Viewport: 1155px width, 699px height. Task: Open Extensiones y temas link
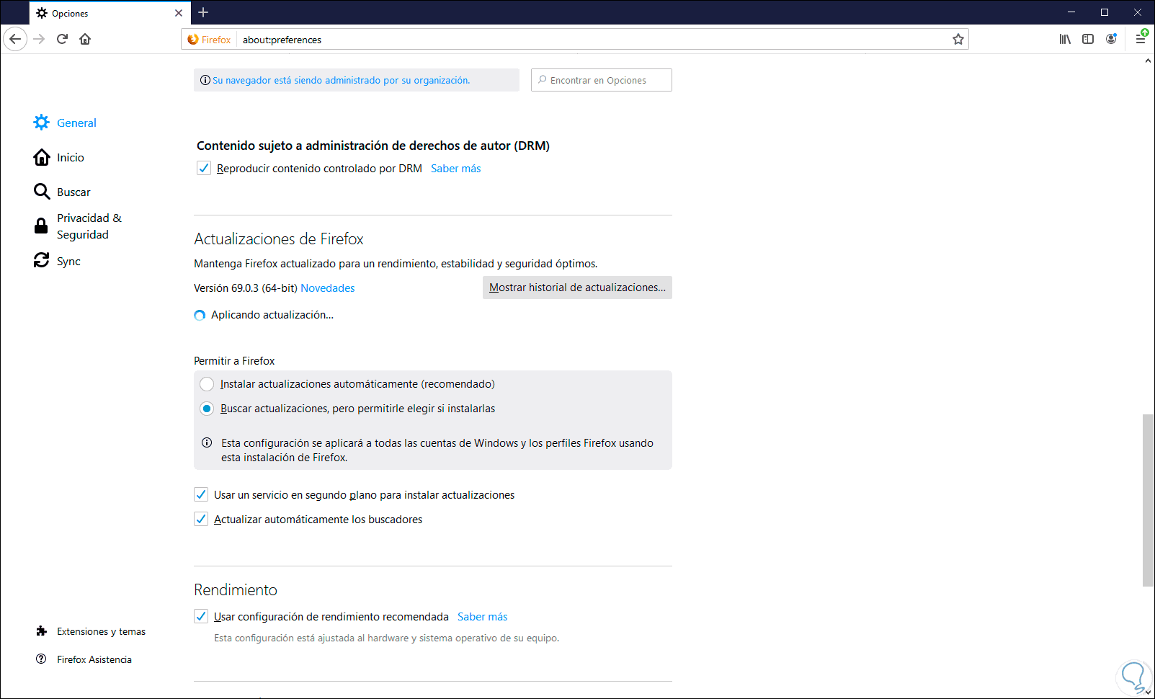[101, 631]
